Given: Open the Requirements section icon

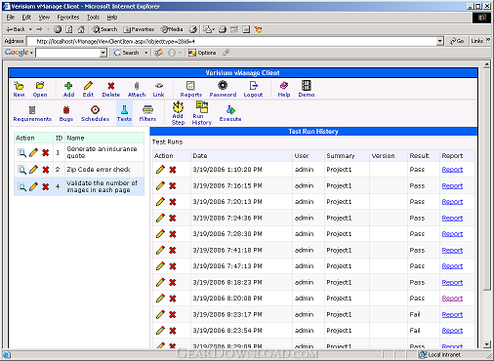Looking at the screenshot, I should tap(32, 110).
